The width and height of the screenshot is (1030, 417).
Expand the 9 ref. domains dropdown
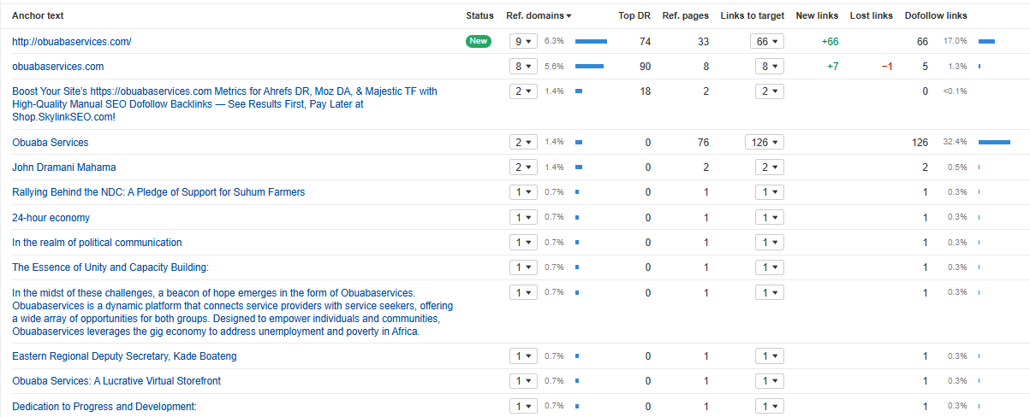point(522,41)
